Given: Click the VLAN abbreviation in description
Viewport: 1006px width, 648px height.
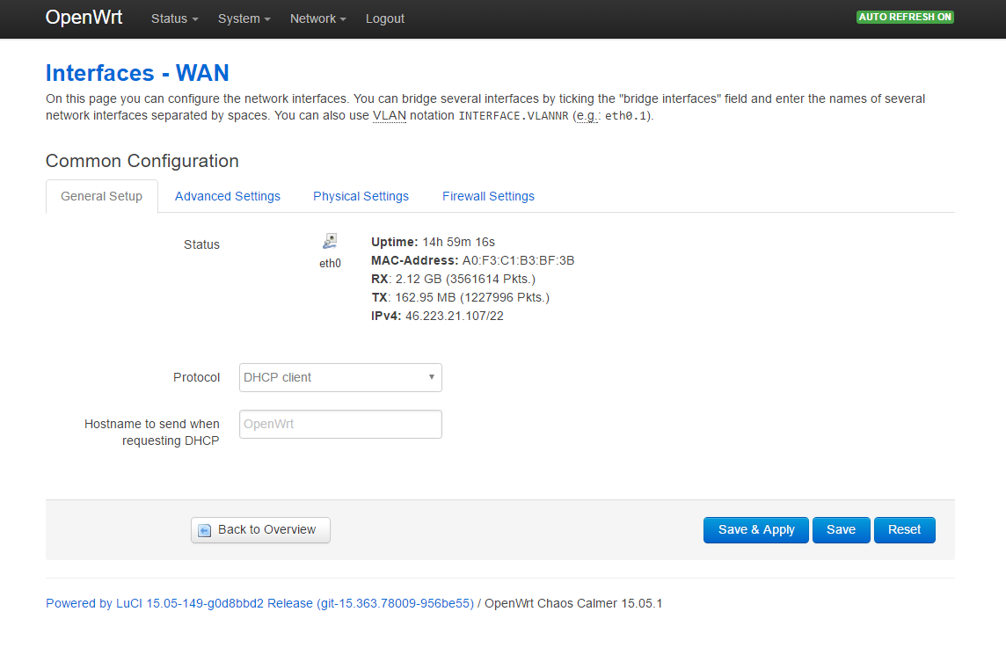Looking at the screenshot, I should (x=390, y=115).
